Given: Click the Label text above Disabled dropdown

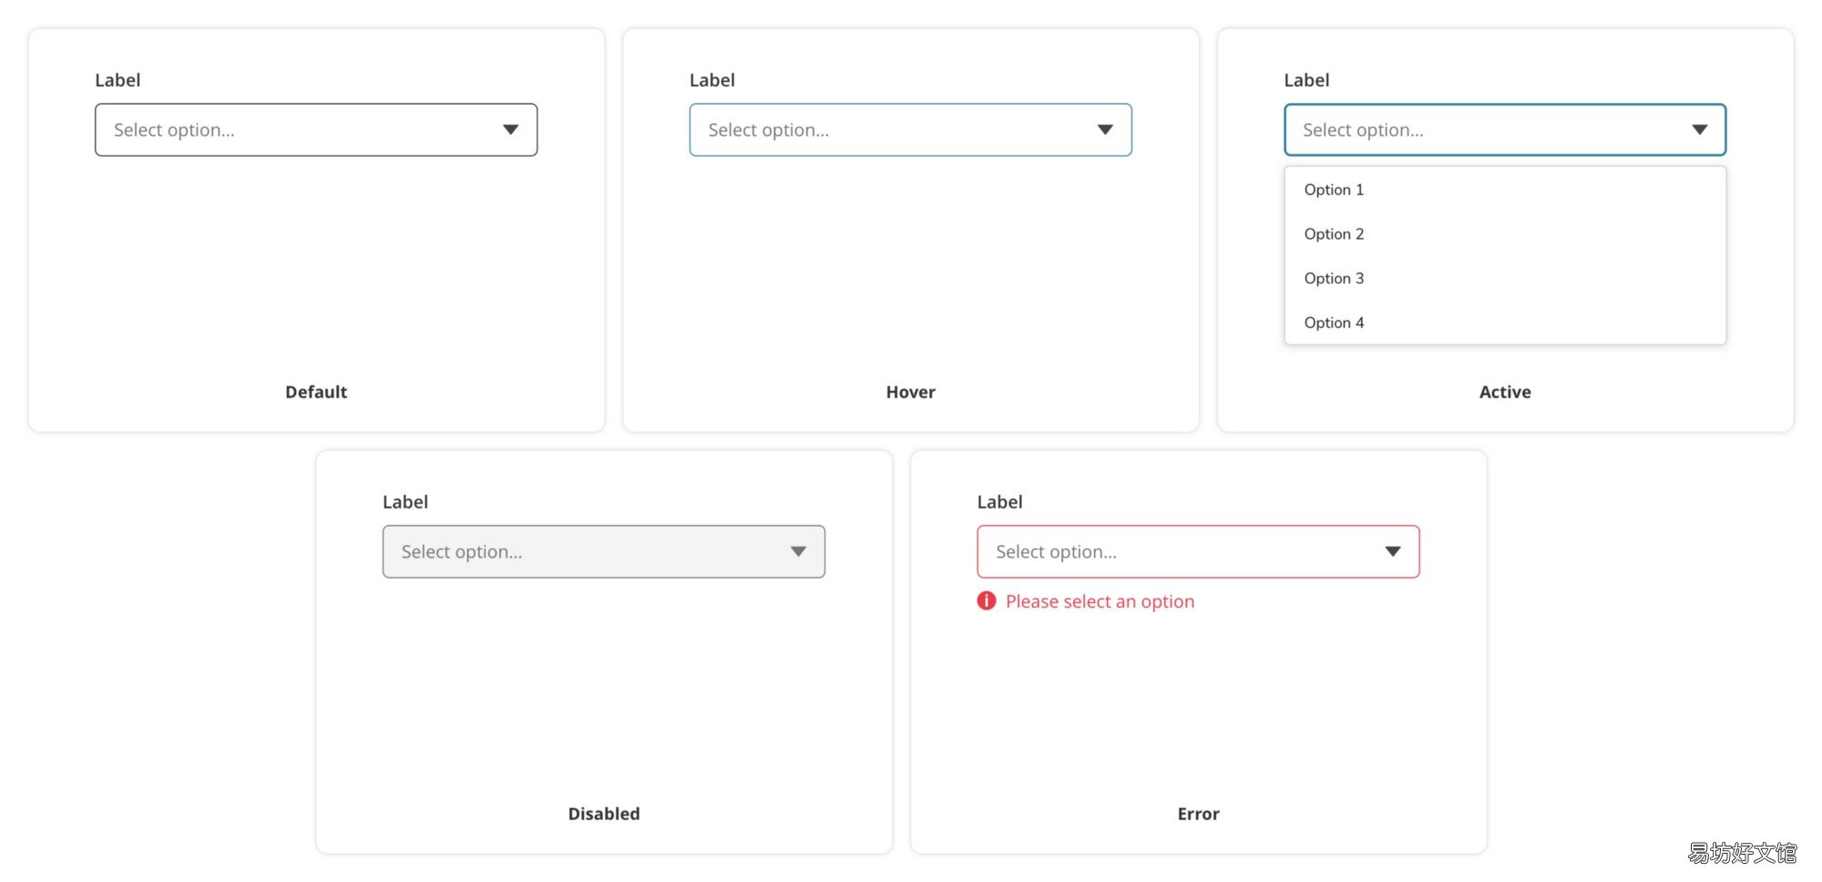Looking at the screenshot, I should pyautogui.click(x=405, y=502).
